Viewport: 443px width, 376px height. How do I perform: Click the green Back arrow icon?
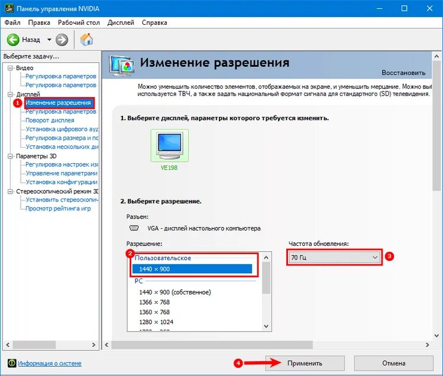[13, 40]
